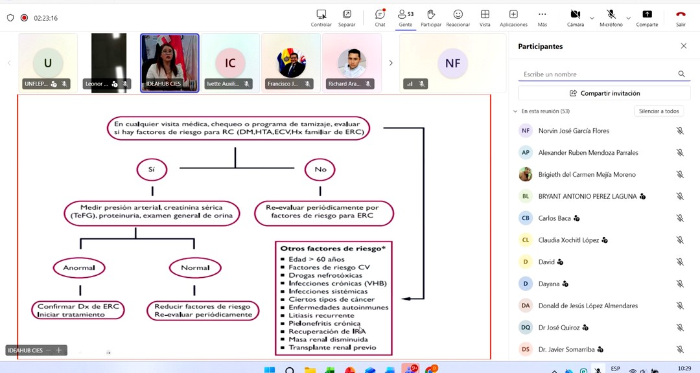The image size is (700, 373).
Task: Open the Aplicaciones icon
Action: (x=513, y=15)
